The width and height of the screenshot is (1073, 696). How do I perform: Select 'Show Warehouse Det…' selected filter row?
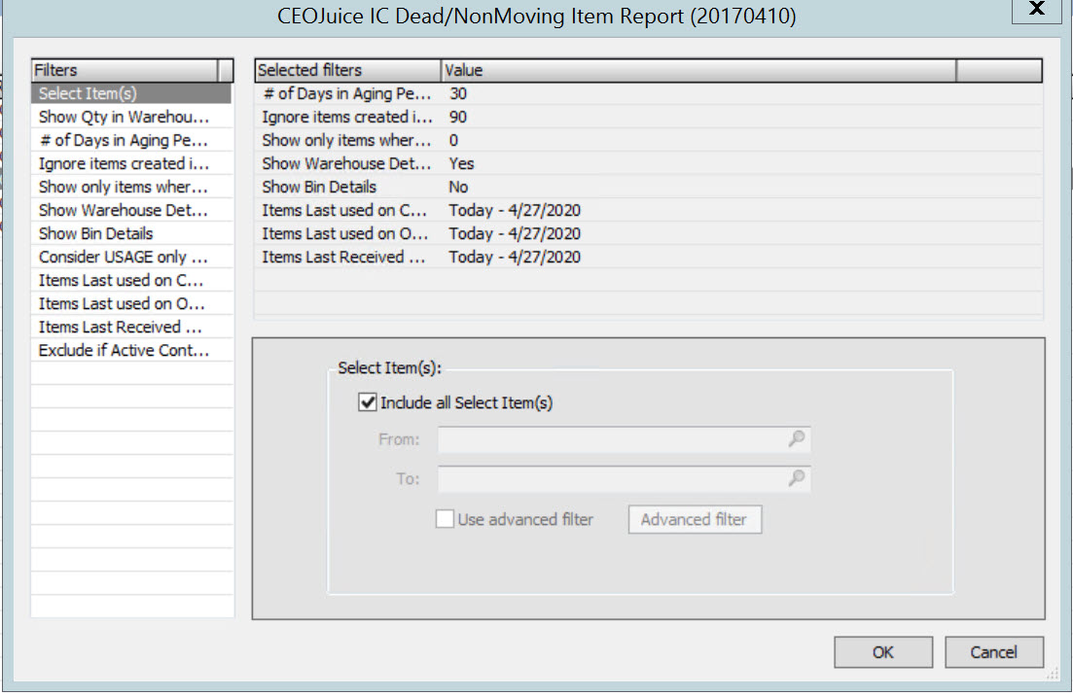649,163
